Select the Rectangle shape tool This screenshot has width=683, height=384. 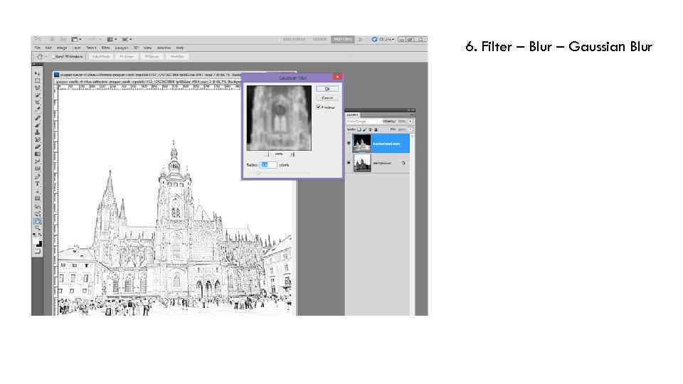tap(38, 199)
